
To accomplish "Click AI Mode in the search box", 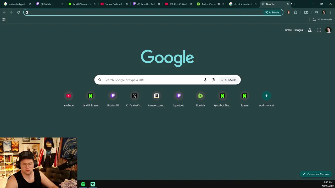I will pos(228,80).
